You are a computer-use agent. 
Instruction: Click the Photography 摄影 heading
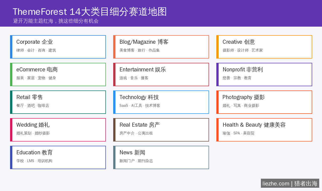click(x=244, y=97)
